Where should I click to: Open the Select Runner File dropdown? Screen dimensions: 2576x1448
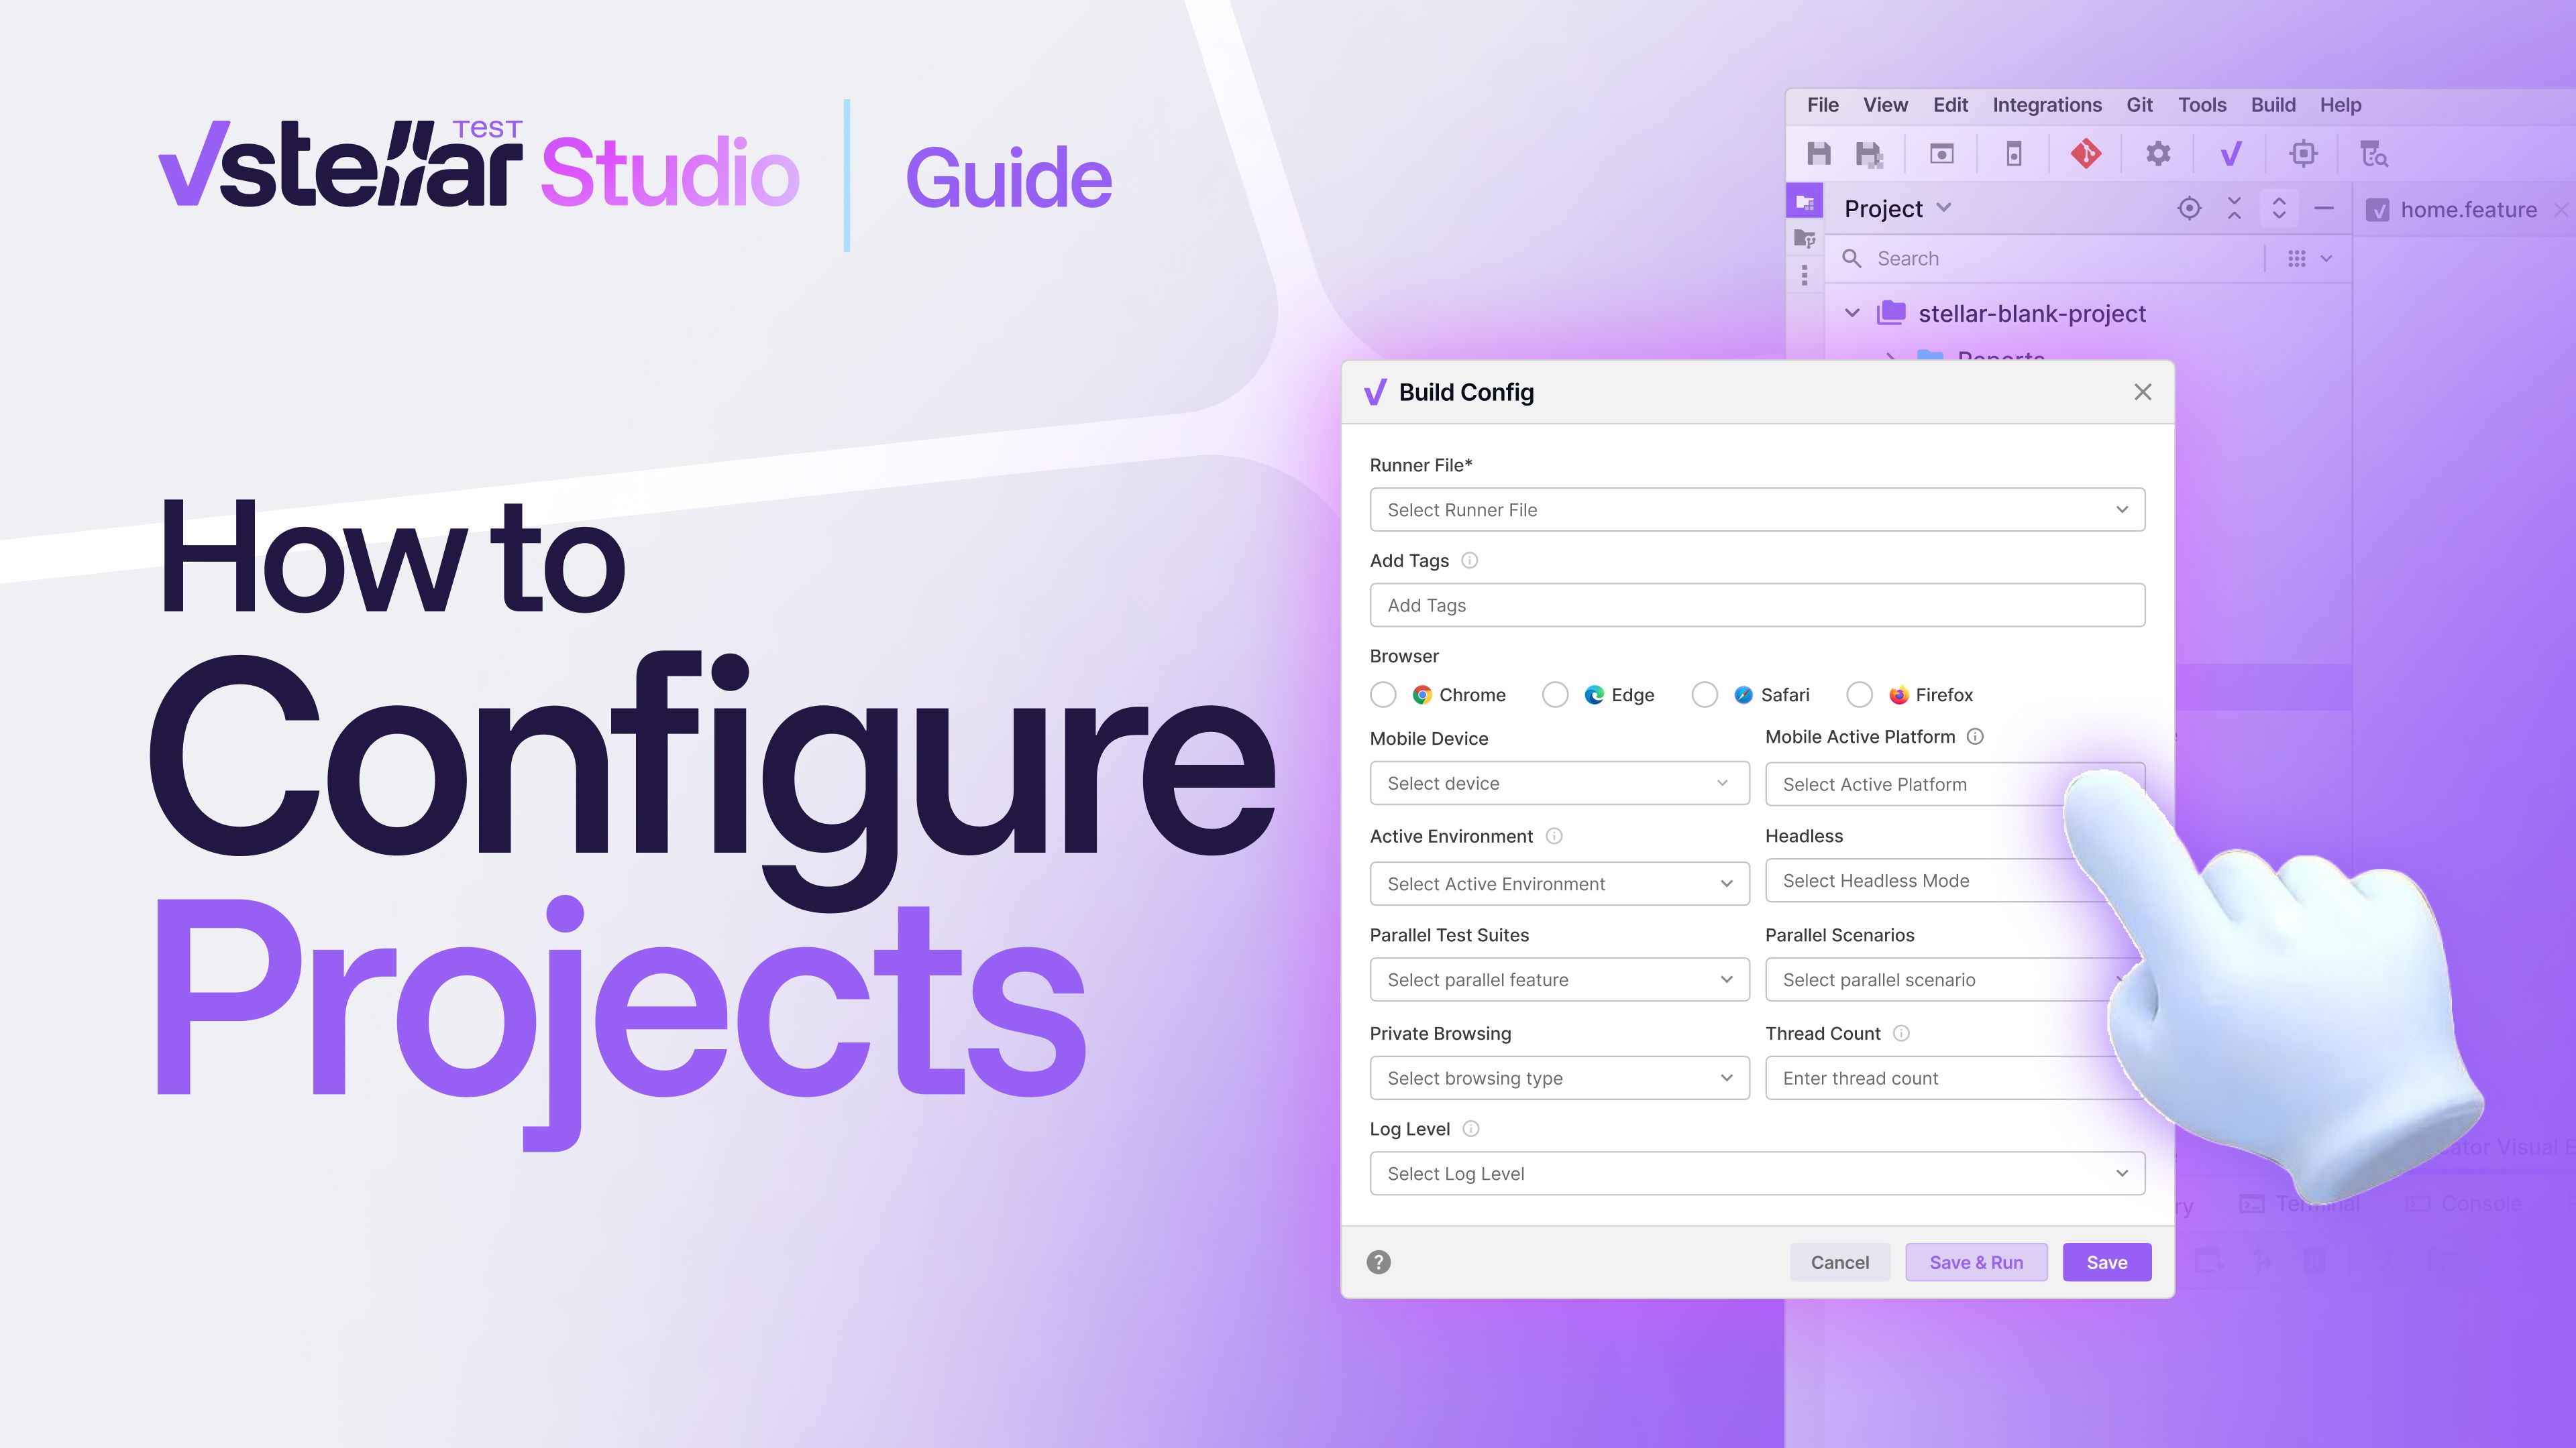(1757, 509)
